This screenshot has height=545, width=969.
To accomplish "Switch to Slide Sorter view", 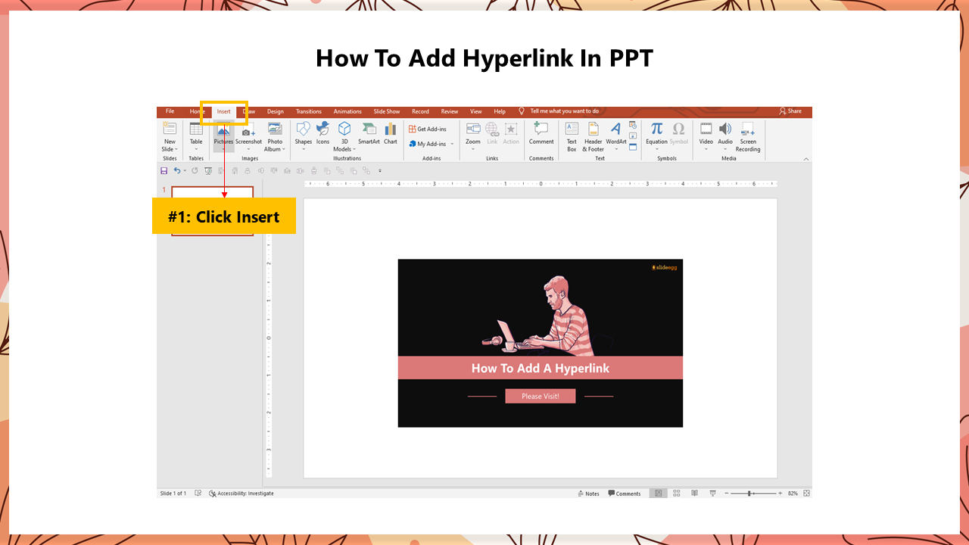I will pos(677,494).
